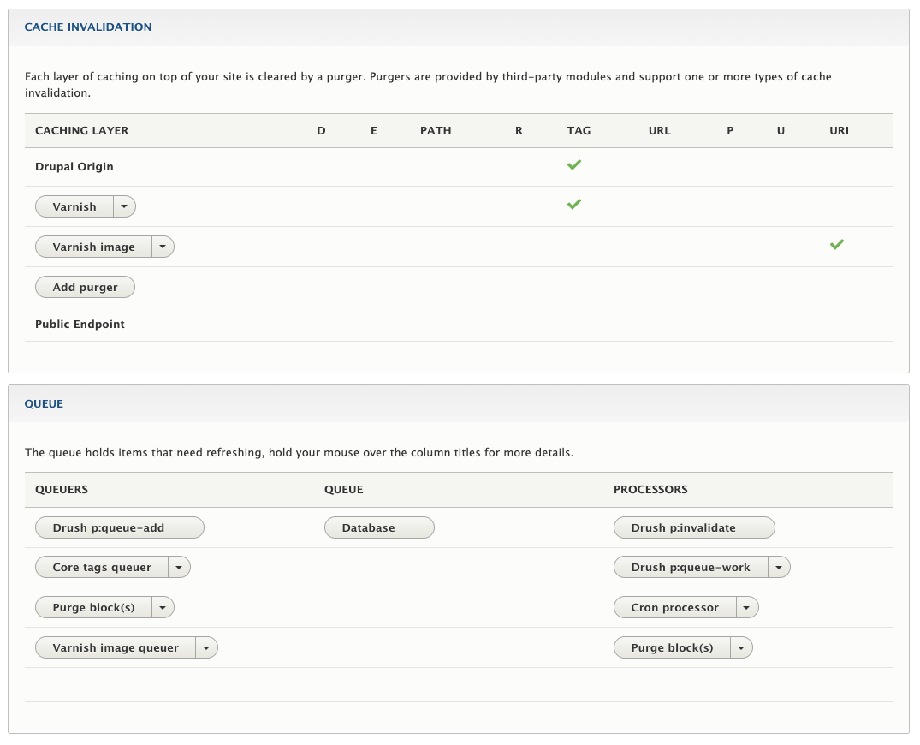This screenshot has width=920, height=745.
Task: Click the QUEUE column header in table
Action: tap(344, 490)
